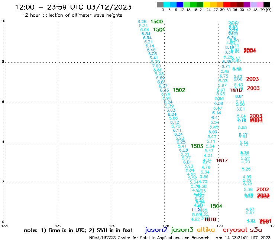Image resolution: width=275 pixels, height=241 pixels.
Task: Click the wave height value '5.26'
Action: click(246, 169)
